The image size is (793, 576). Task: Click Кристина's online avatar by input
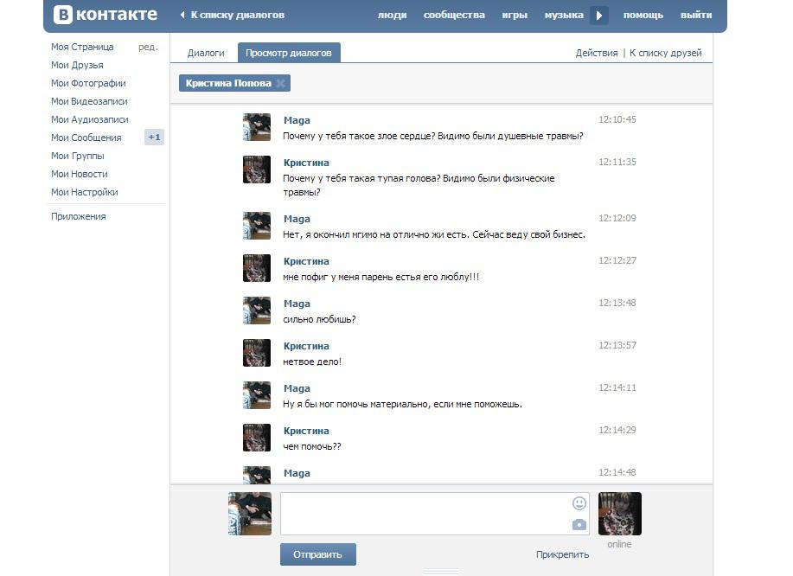(x=620, y=514)
